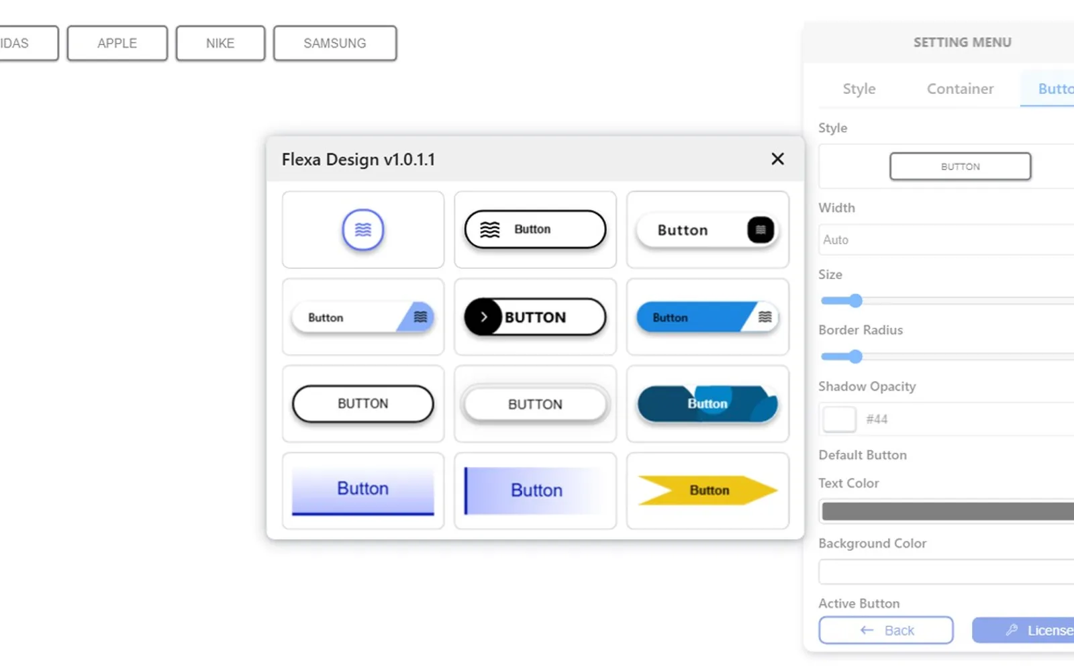The width and height of the screenshot is (1074, 671).
Task: Select the plain outlined pill BUTTON style
Action: click(x=362, y=403)
